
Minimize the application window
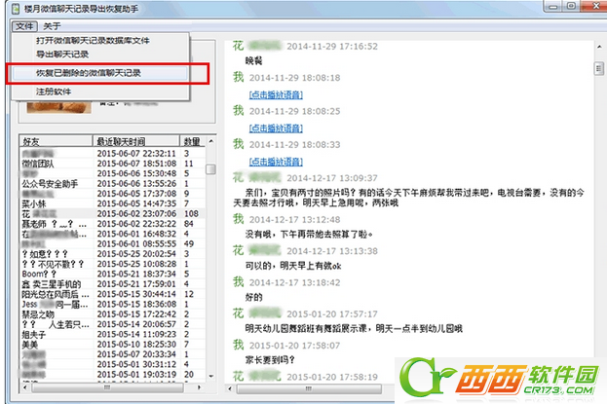coord(554,6)
